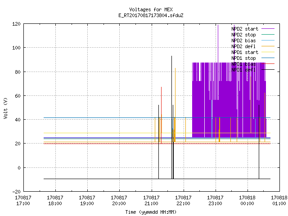This screenshot has width=288, height=216.
Task: Click the blue NPD1 stop legend line
Action: click(268, 58)
